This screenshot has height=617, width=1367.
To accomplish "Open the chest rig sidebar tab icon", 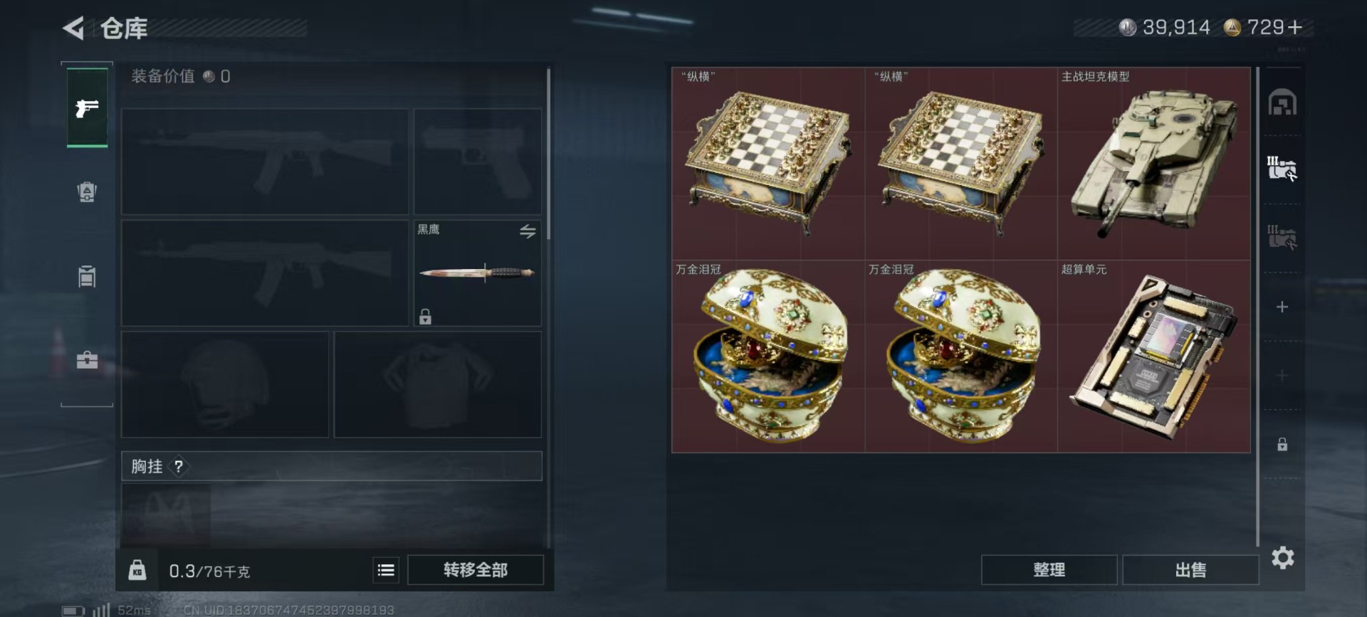I will [87, 276].
